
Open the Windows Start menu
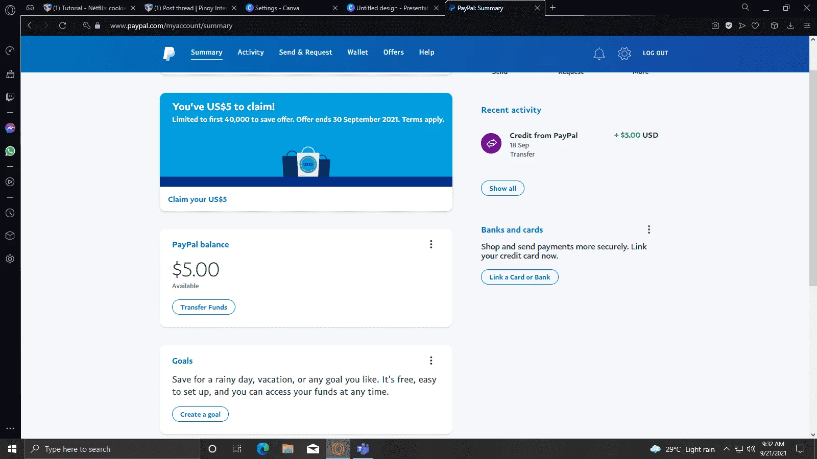tap(12, 449)
